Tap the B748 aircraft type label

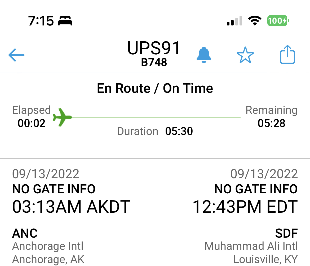154,62
